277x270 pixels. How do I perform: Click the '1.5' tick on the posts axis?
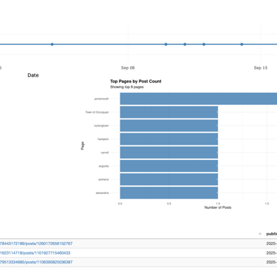click(267, 204)
